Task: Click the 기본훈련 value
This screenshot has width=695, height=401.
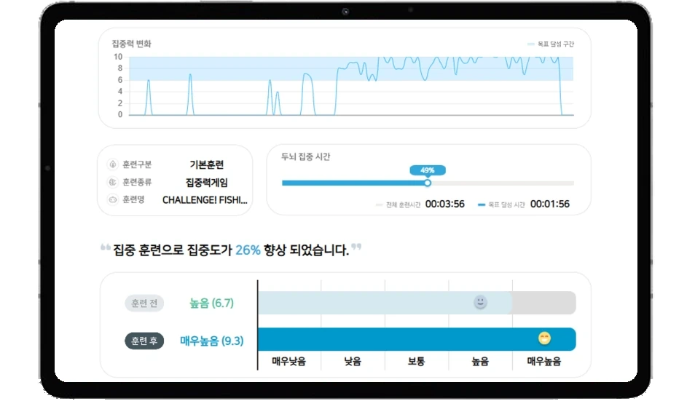Action: [207, 164]
